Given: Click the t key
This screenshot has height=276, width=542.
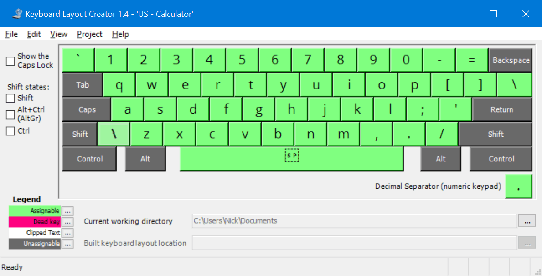Looking at the screenshot, I should click(x=250, y=85).
